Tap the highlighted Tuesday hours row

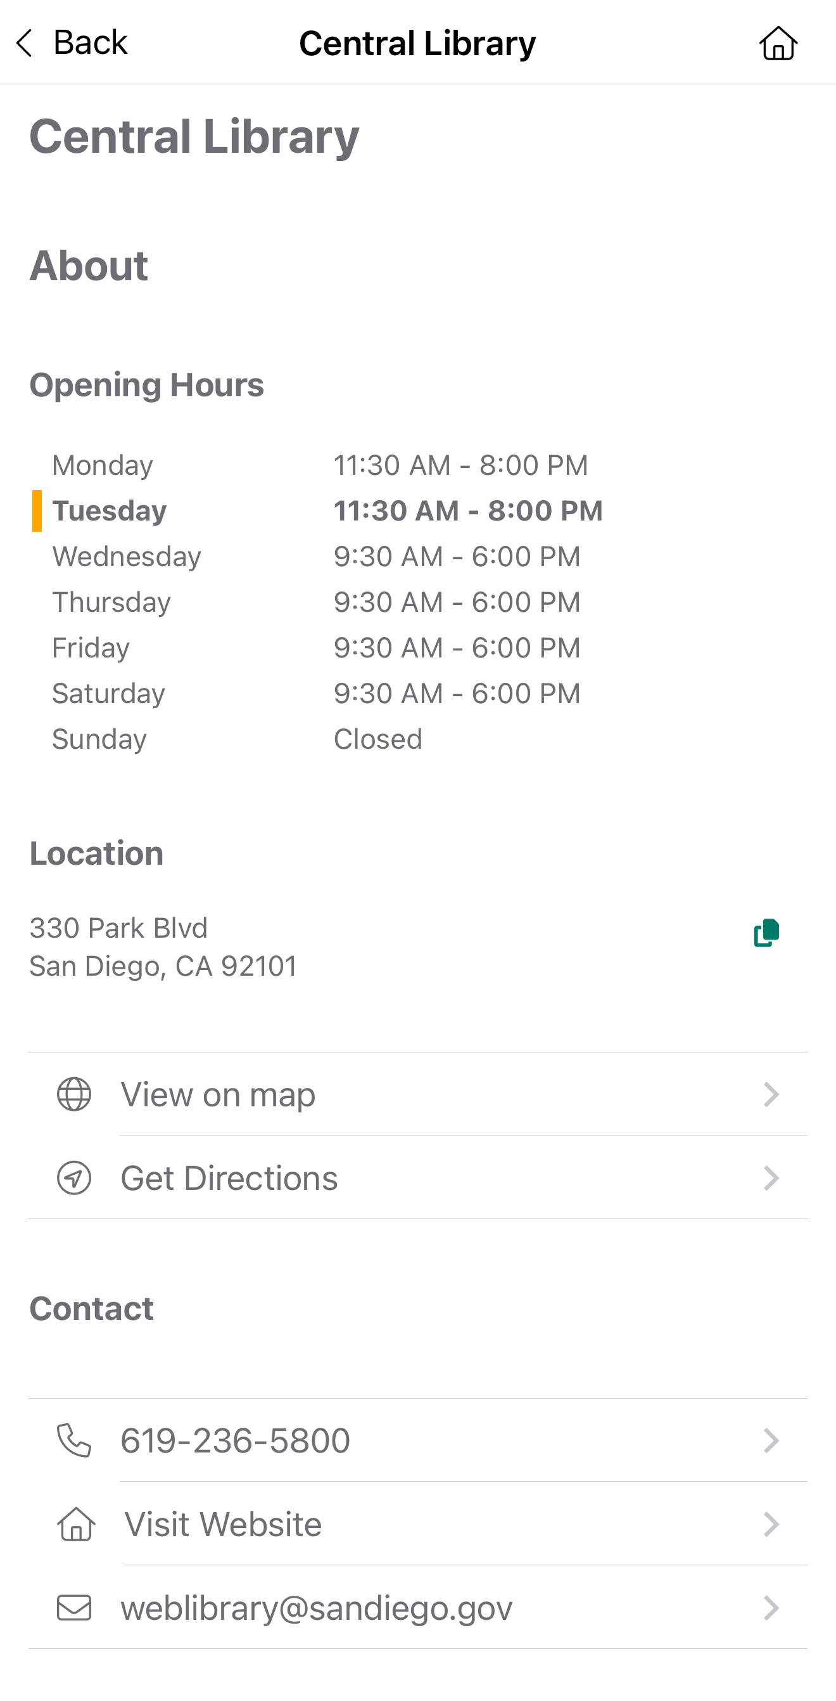click(317, 511)
